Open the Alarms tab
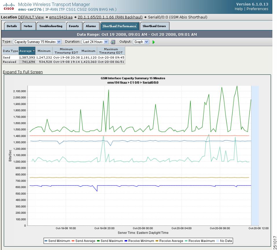The image size is (277, 250). point(91,26)
